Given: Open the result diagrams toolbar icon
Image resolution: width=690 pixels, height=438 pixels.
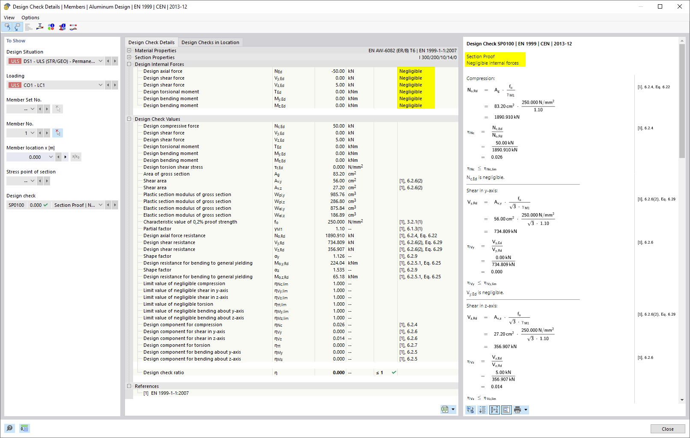Looking at the screenshot, I should coord(29,27).
